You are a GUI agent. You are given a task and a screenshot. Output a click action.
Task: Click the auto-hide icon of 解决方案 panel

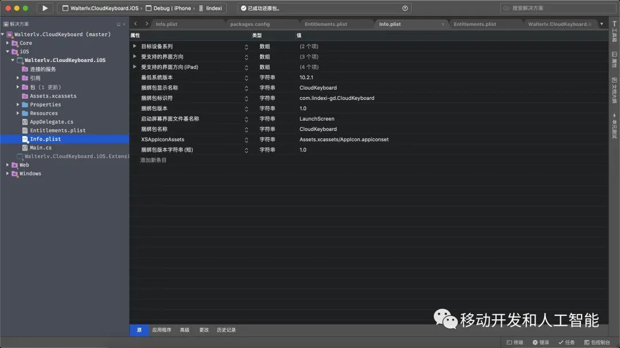pos(118,24)
